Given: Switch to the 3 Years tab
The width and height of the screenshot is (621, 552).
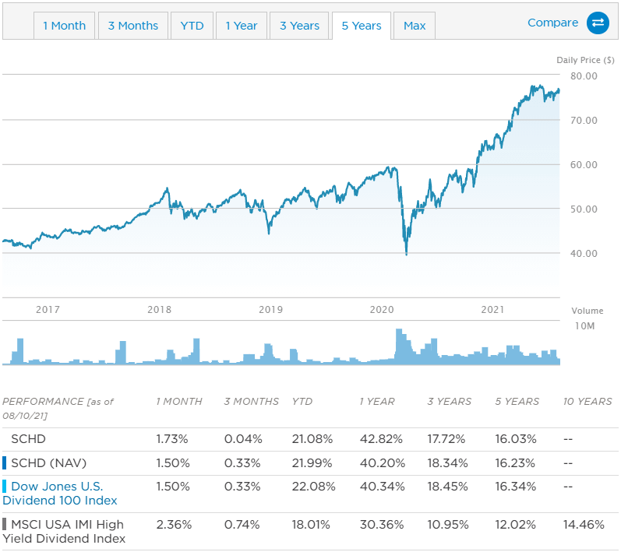Looking at the screenshot, I should [x=299, y=26].
